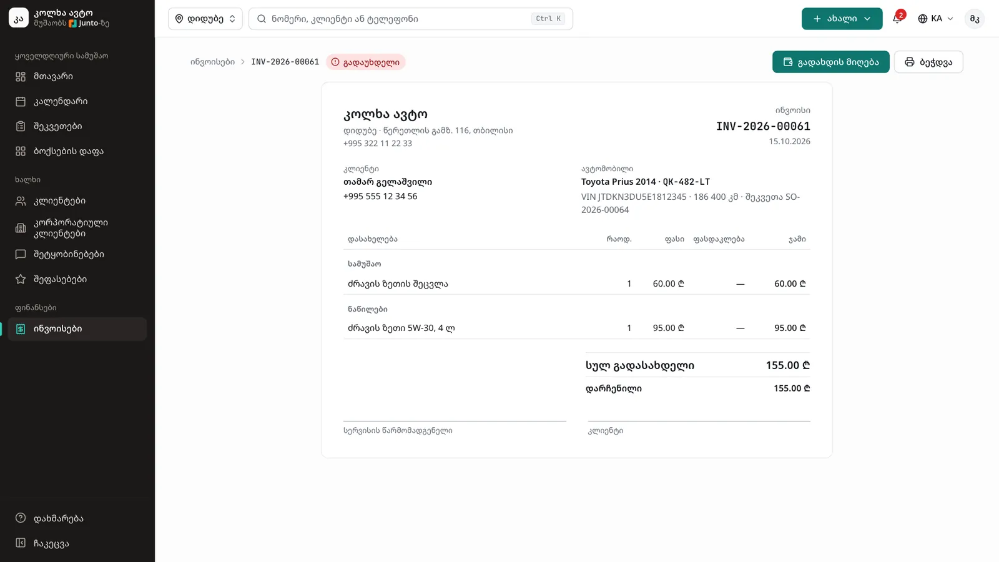Click the გადაუხდელი status badge

coord(365,62)
